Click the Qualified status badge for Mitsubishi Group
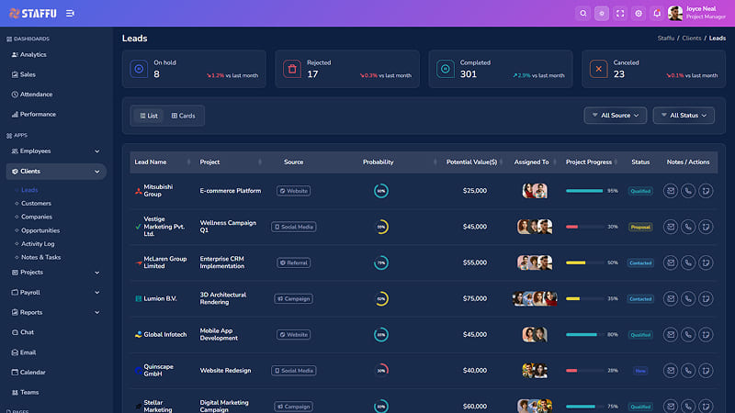 pyautogui.click(x=640, y=191)
